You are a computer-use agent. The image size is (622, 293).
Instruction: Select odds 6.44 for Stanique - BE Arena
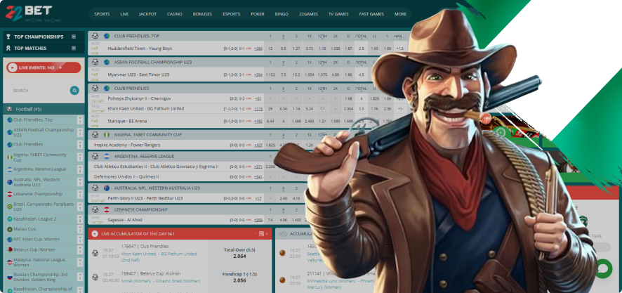point(270,122)
